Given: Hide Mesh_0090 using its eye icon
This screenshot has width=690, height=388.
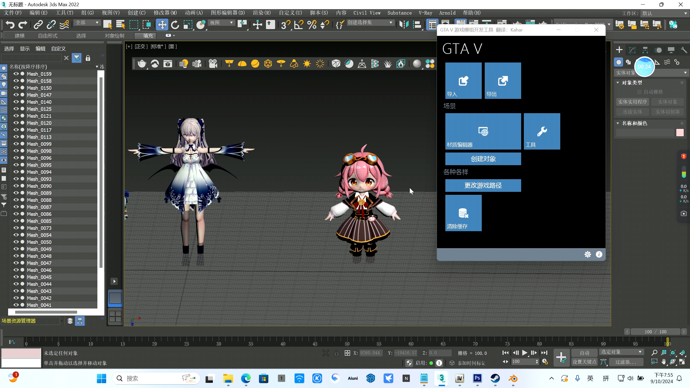Looking at the screenshot, I should [x=16, y=186].
